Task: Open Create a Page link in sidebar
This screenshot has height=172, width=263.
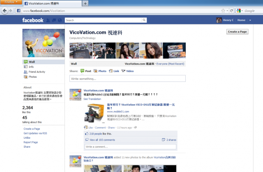Action: point(32,129)
